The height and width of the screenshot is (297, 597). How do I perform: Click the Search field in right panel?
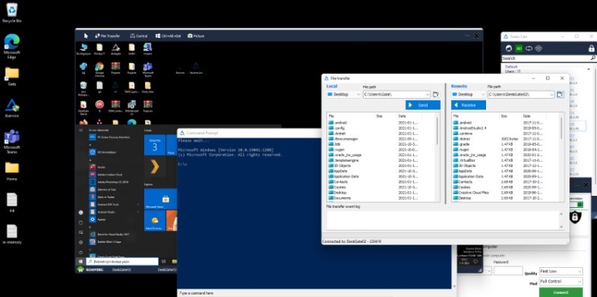546,58
